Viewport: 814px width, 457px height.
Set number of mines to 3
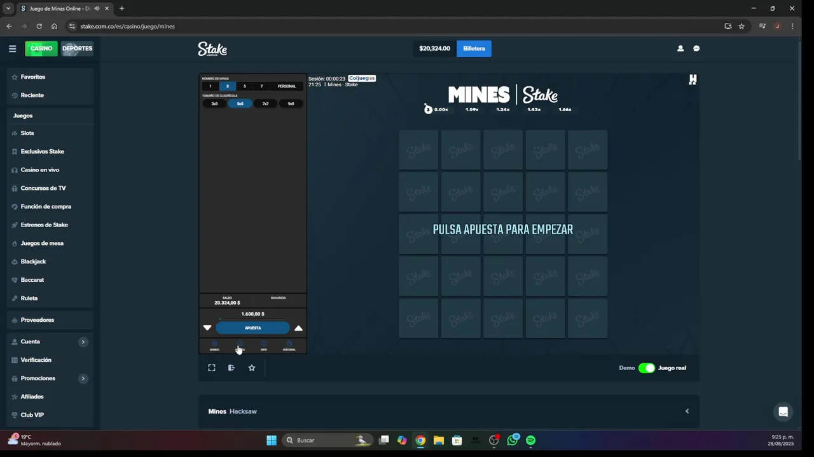coord(228,86)
